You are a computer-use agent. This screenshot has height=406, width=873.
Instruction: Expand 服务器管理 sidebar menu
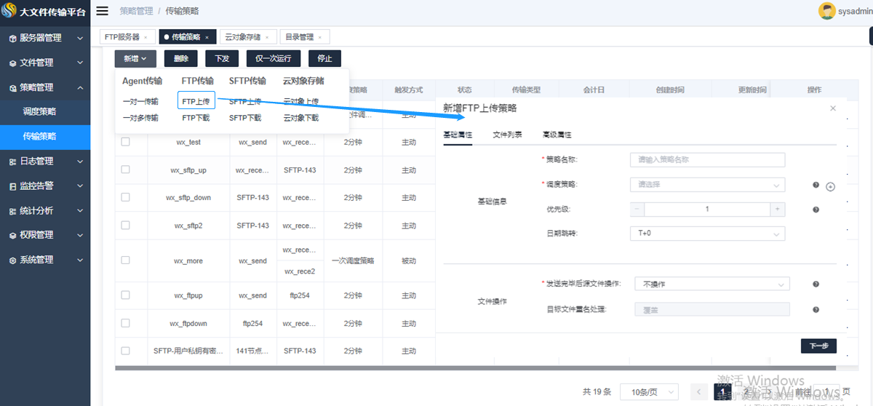click(45, 38)
